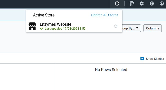Open the printer icon in the header
The height and width of the screenshot is (90, 166).
tap(132, 3)
